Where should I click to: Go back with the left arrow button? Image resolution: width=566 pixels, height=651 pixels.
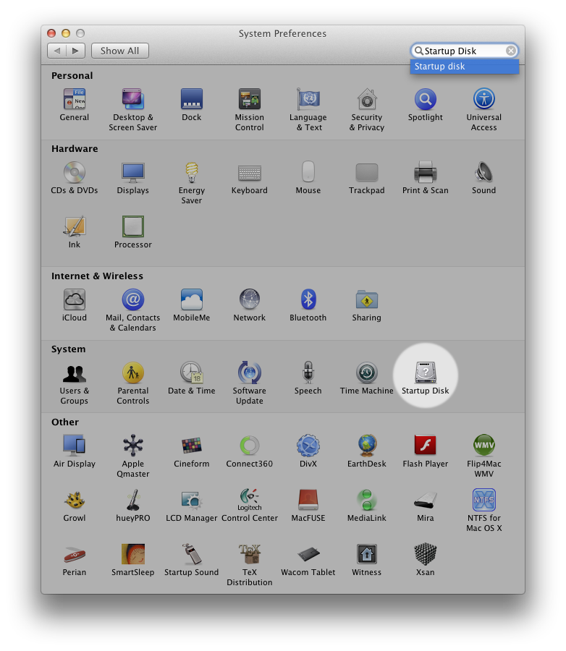tap(57, 51)
